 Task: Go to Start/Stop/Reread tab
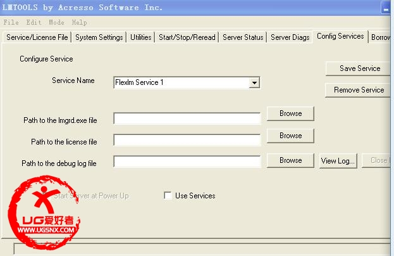[187, 37]
